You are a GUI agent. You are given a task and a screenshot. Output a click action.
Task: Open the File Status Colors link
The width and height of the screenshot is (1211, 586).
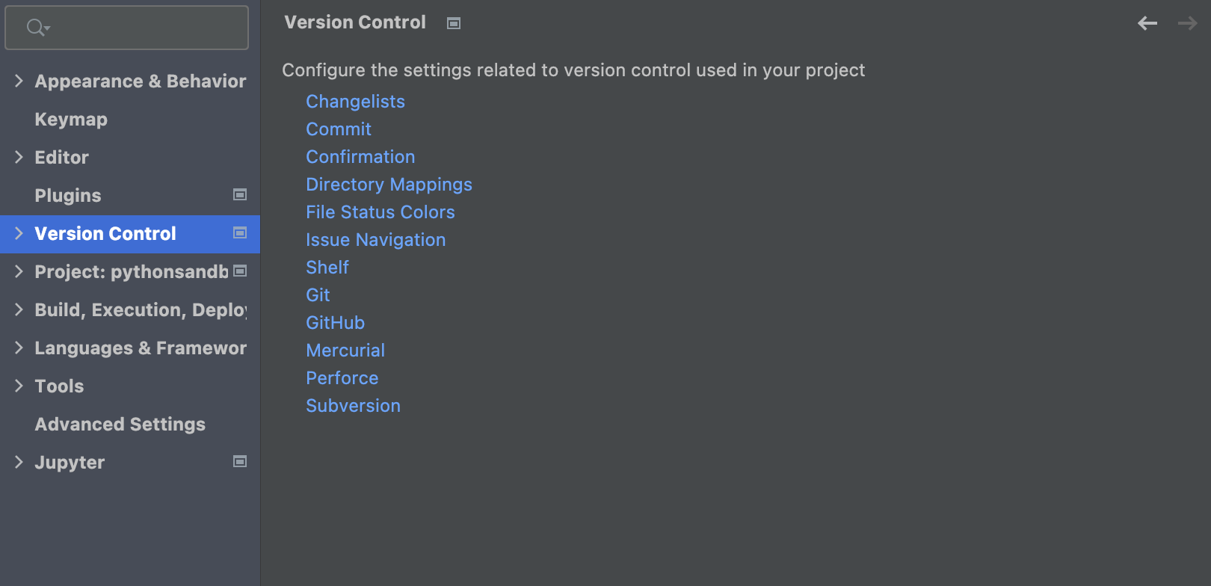coord(380,212)
